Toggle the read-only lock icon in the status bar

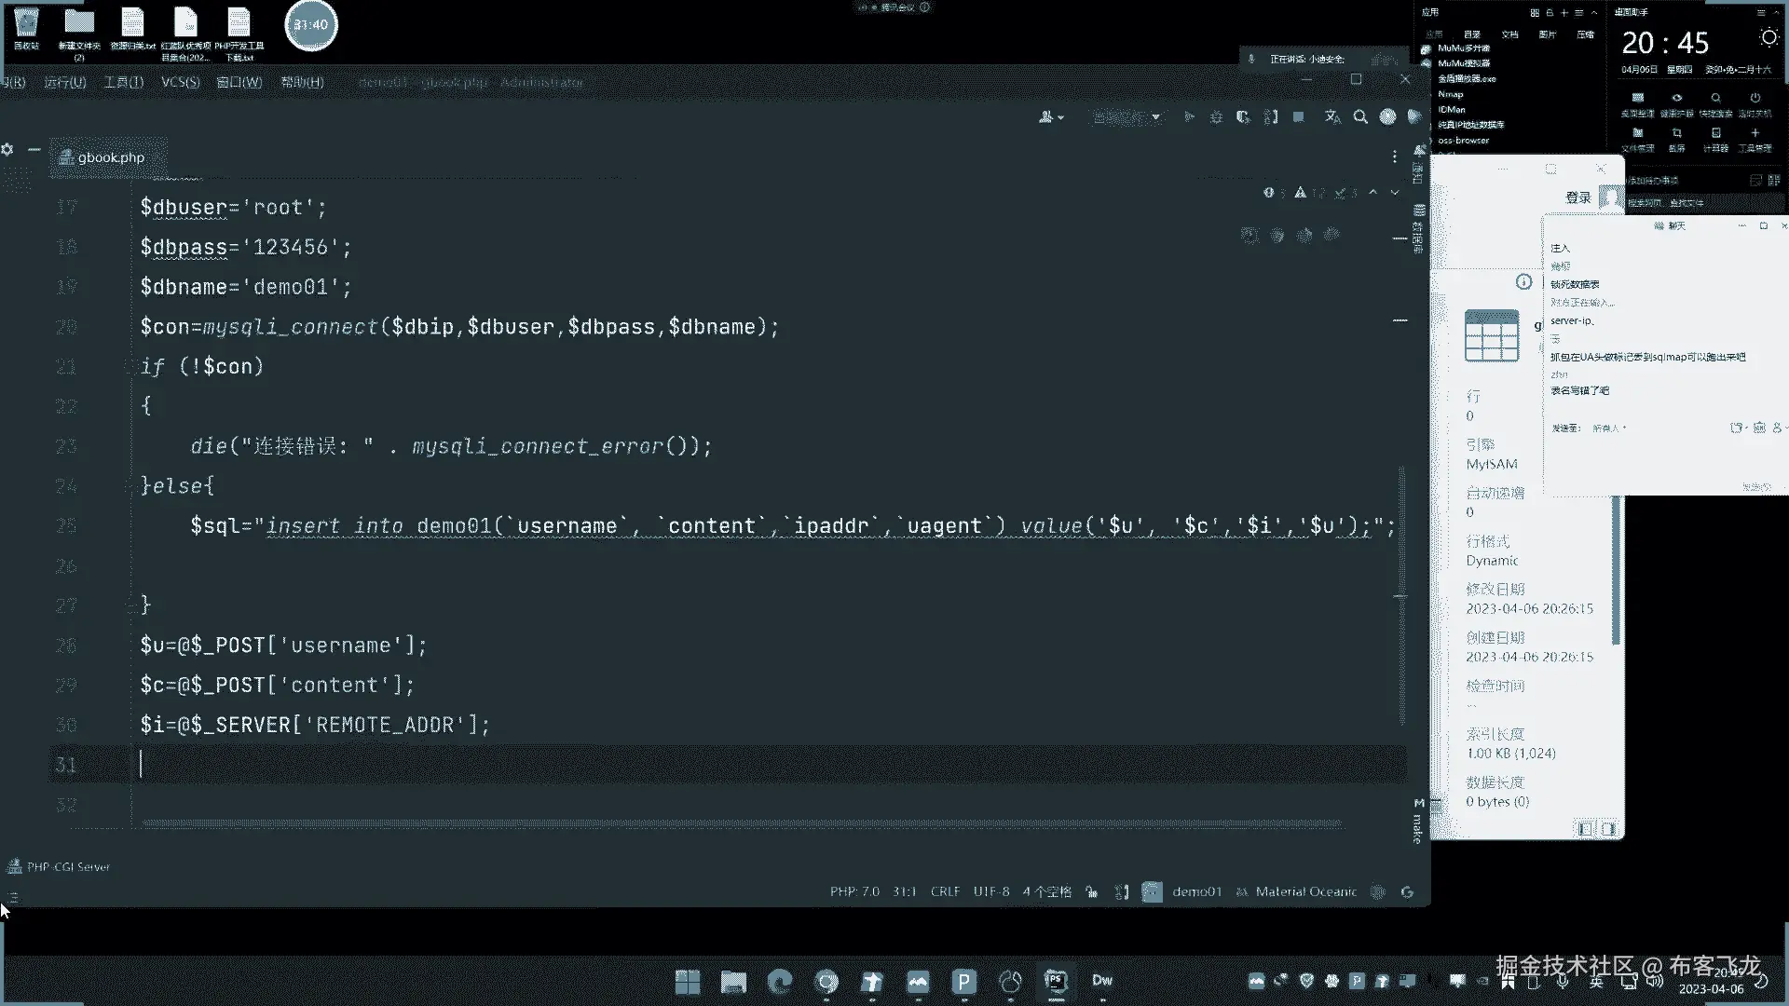[1091, 892]
